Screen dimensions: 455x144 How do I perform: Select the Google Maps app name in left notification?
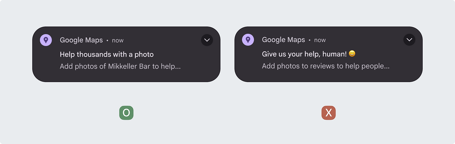[x=81, y=40]
